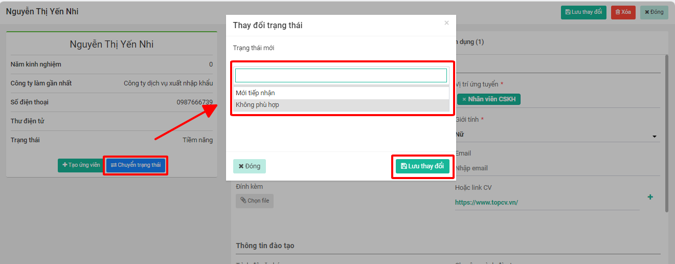Viewport: 675px width, 264px height.
Task: Click top-right Lưu thay đổi button
Action: point(583,12)
